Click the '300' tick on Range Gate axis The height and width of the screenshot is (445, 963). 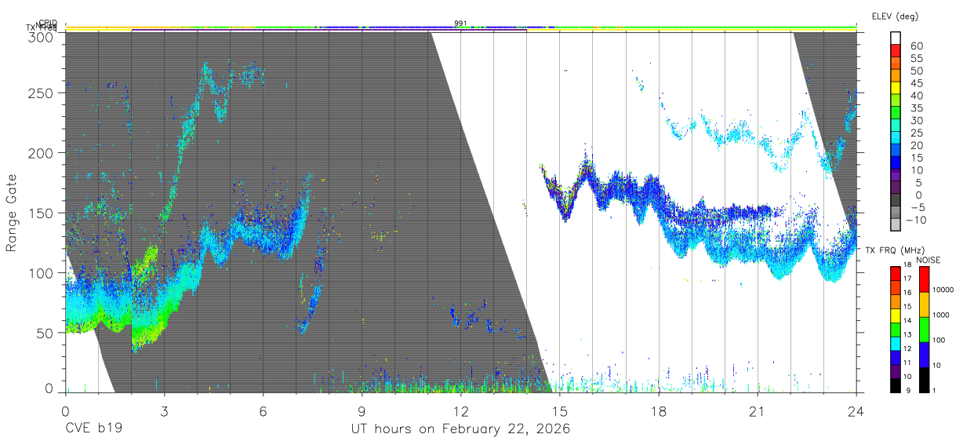click(x=40, y=36)
